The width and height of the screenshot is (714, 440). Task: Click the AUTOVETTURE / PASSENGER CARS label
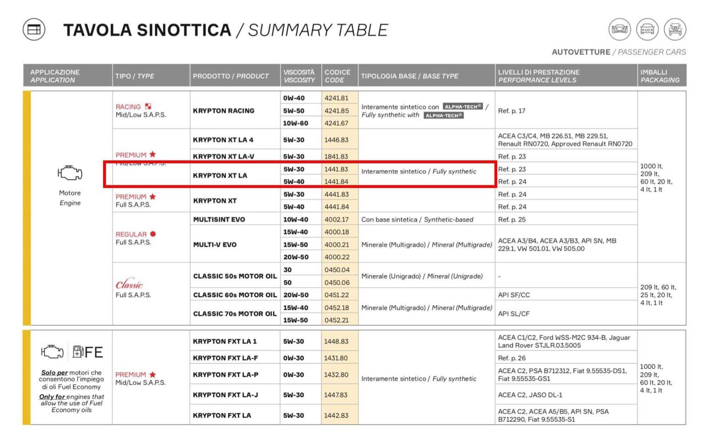point(618,52)
